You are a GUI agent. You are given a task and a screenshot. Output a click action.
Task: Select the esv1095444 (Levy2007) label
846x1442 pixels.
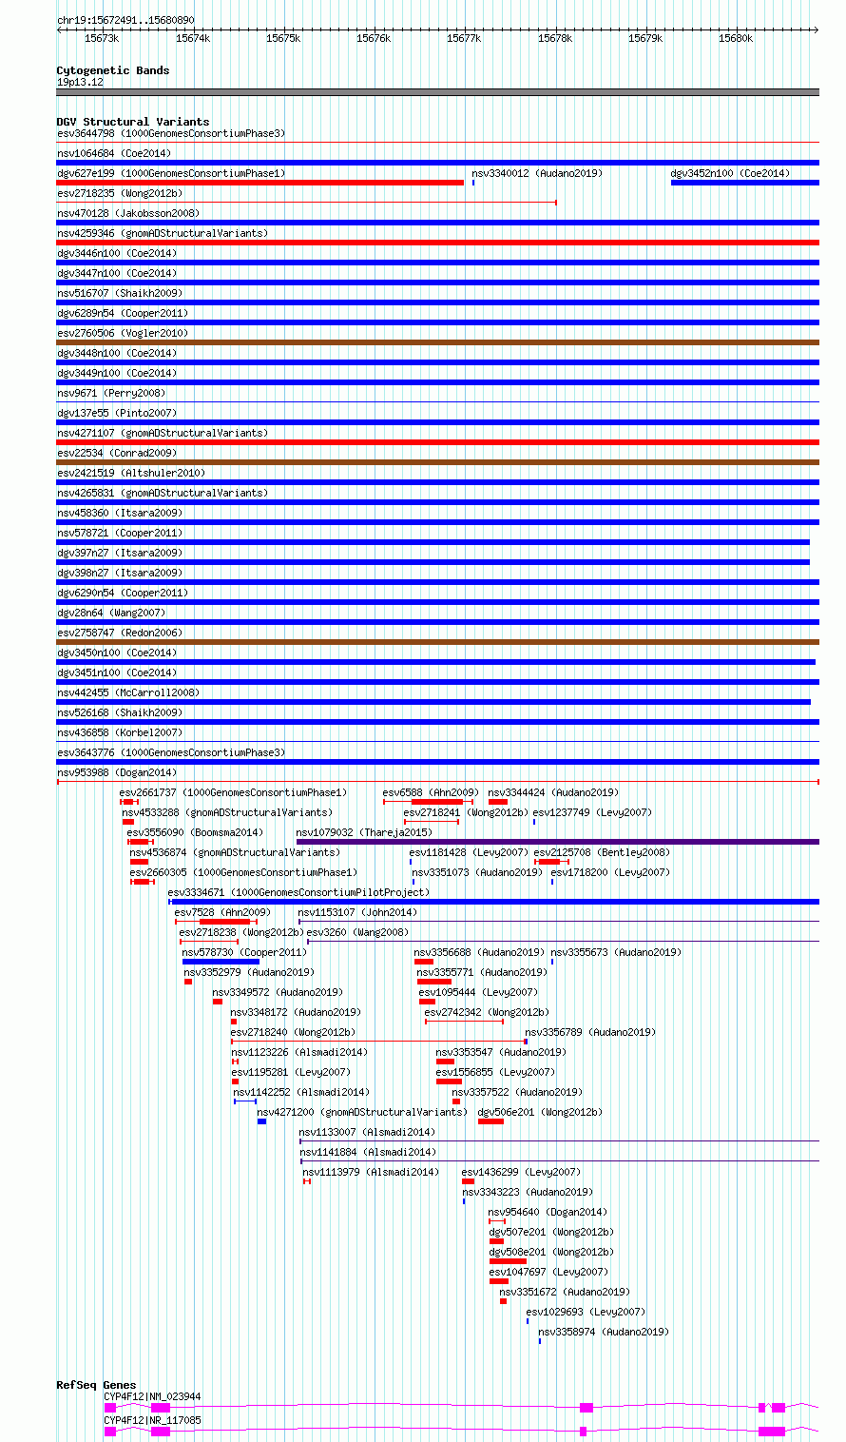(x=478, y=993)
